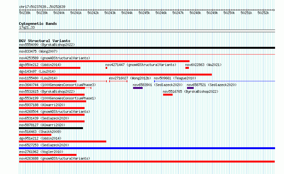Click nsv6022863 (Wu2021) label
The height and width of the screenshot is (174, 284).
click(x=203, y=65)
